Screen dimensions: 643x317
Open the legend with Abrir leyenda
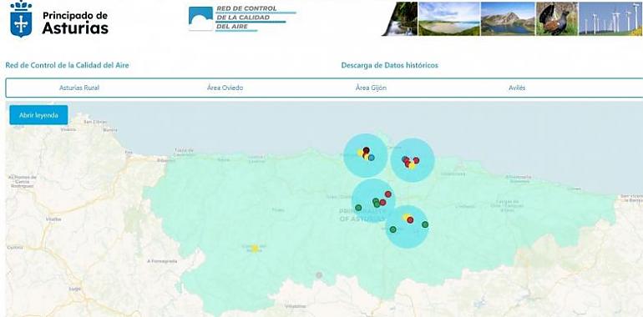click(x=38, y=115)
